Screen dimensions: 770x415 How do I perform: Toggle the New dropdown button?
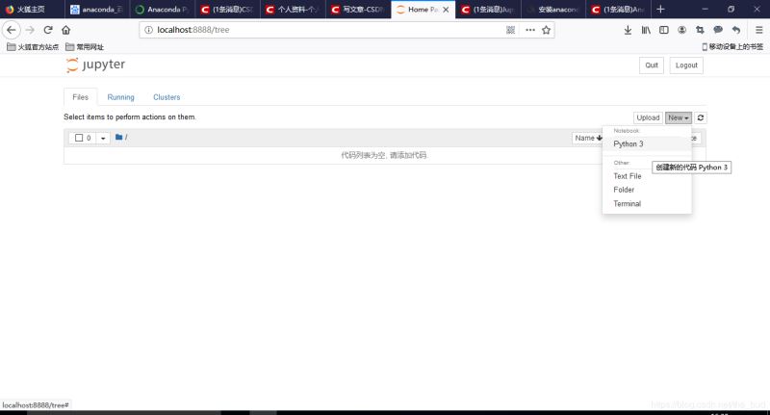click(679, 117)
